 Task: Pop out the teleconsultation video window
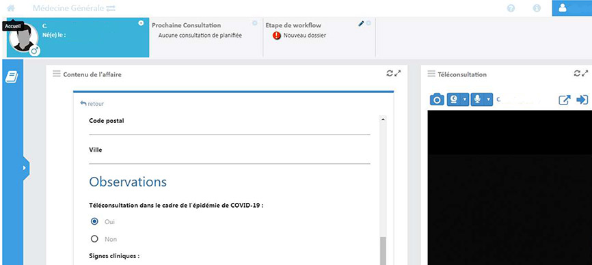[565, 100]
